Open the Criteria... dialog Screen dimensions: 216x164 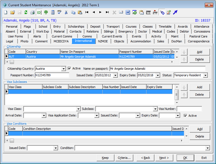click(x=124, y=158)
